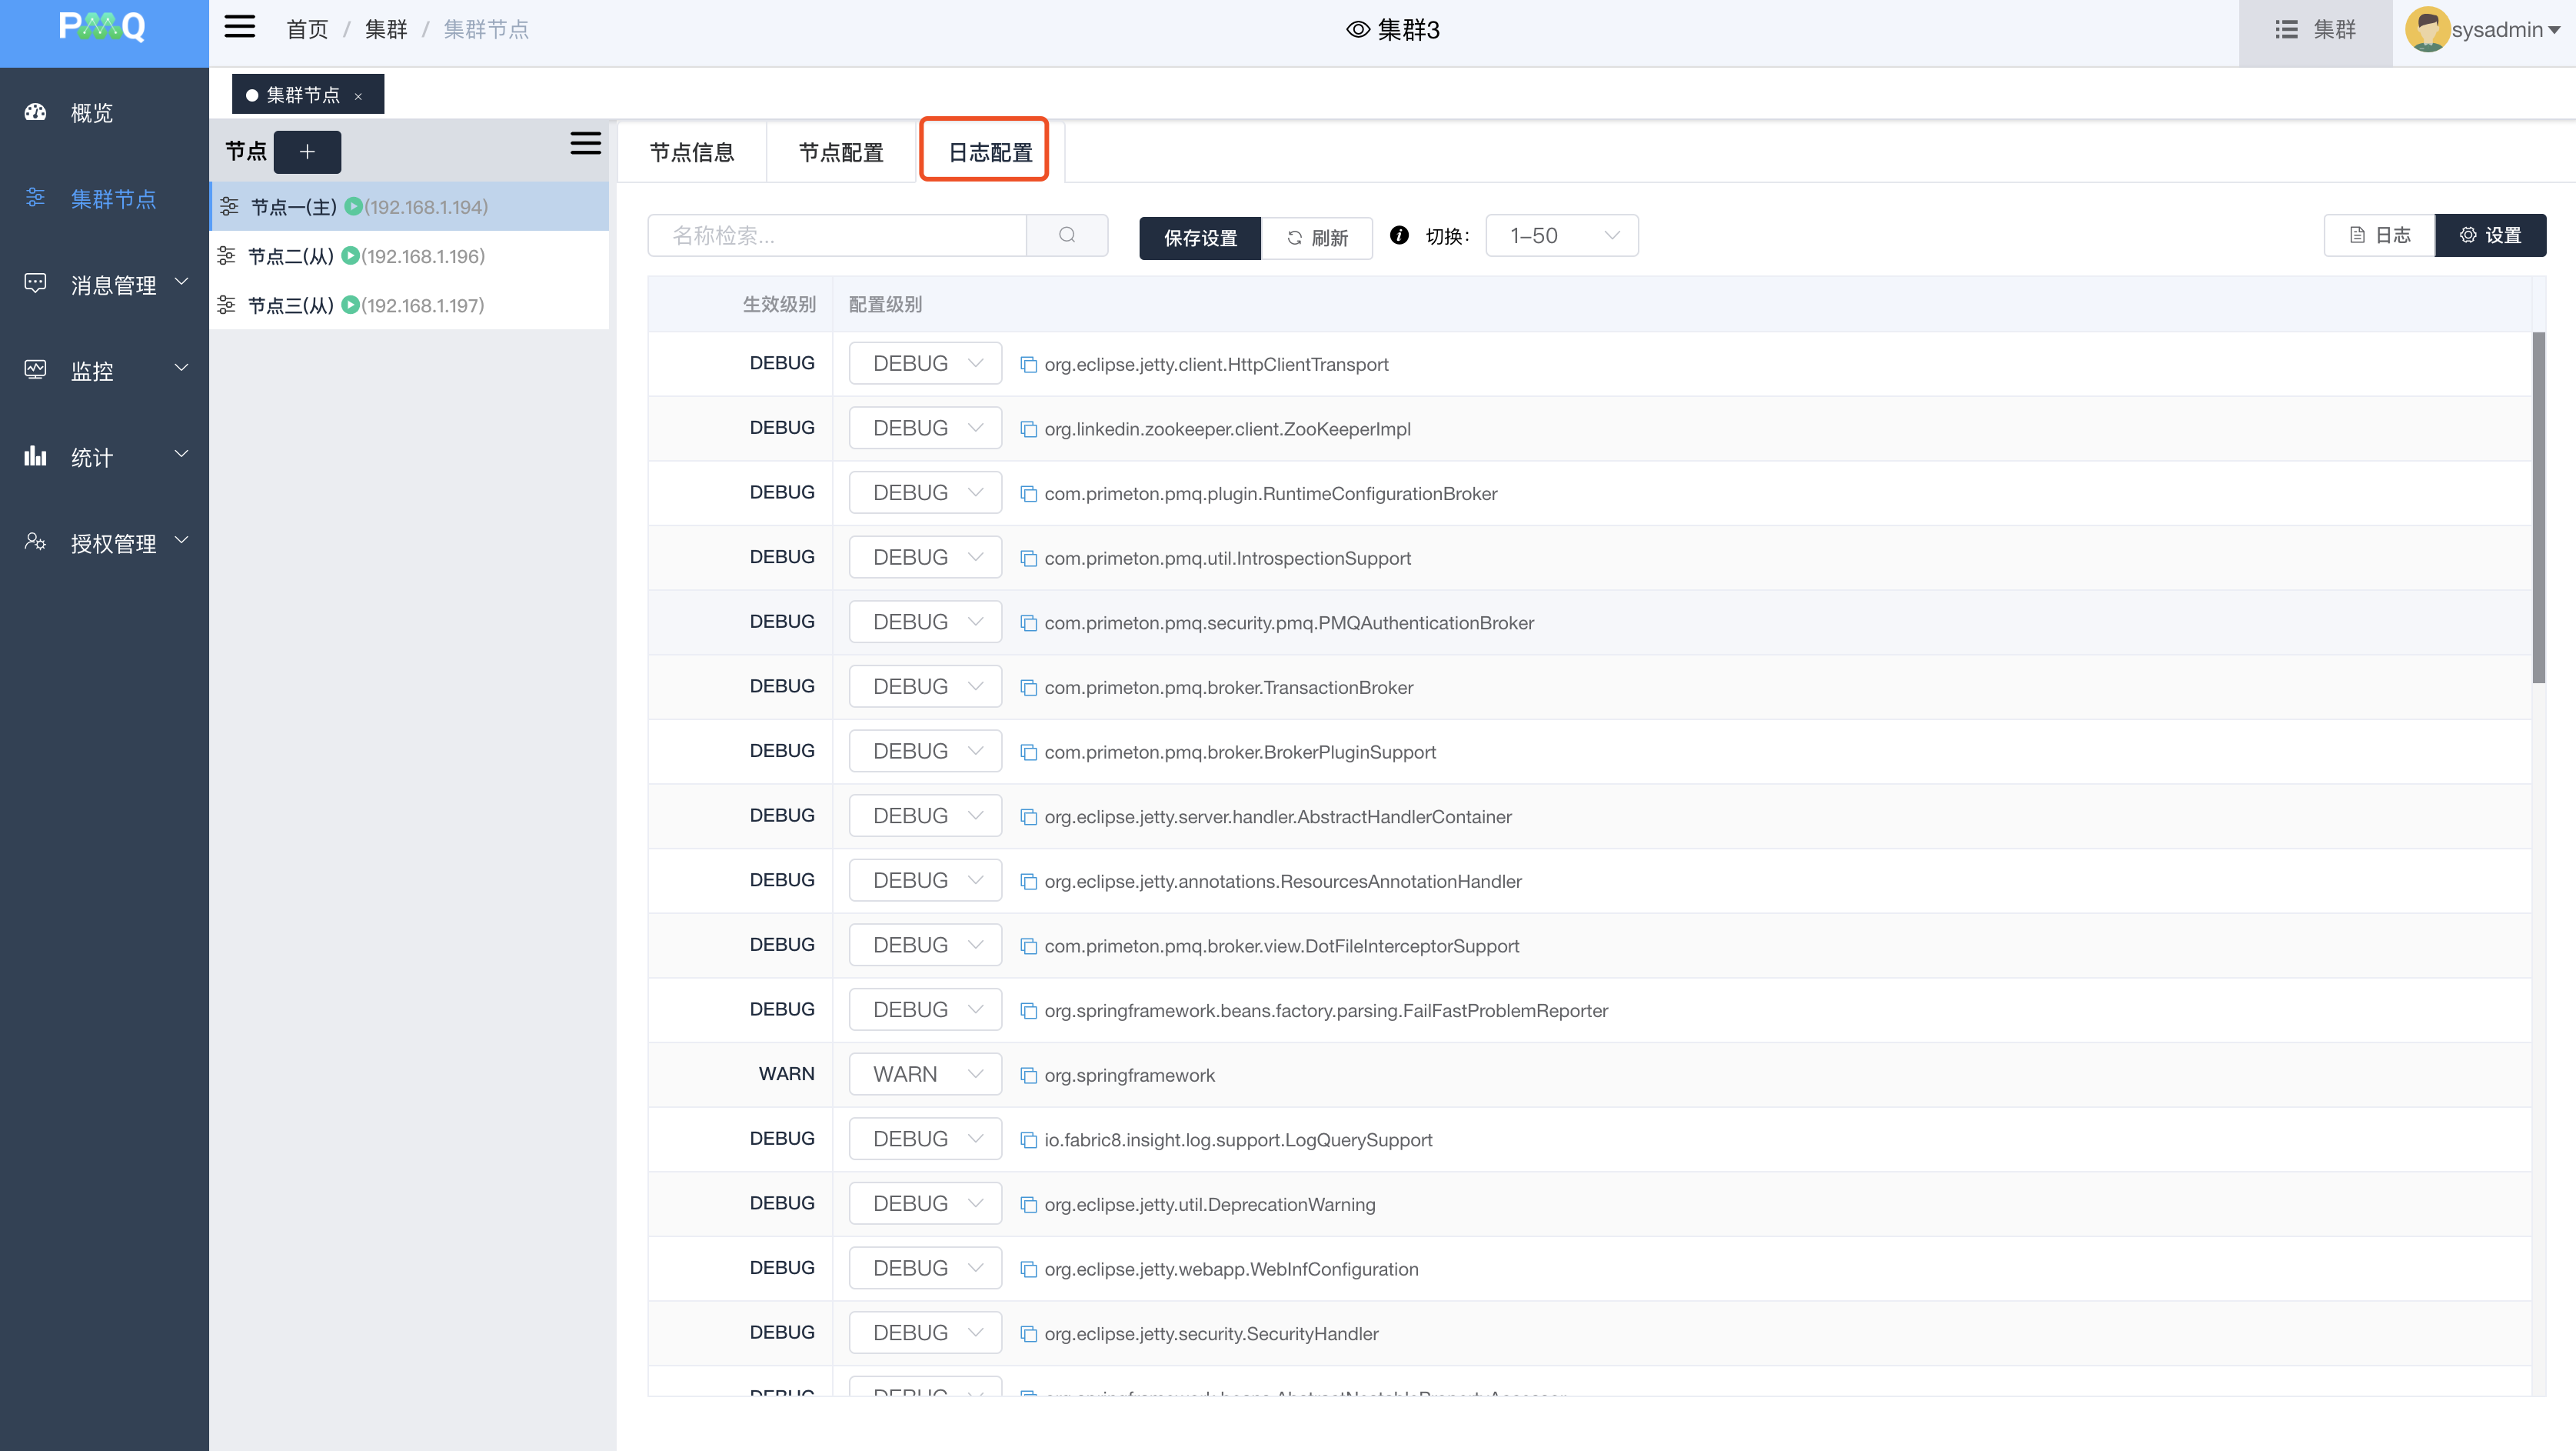Open the 概览 sidebar menu item
Viewport: 2576px width, 1451px height.
pos(92,113)
